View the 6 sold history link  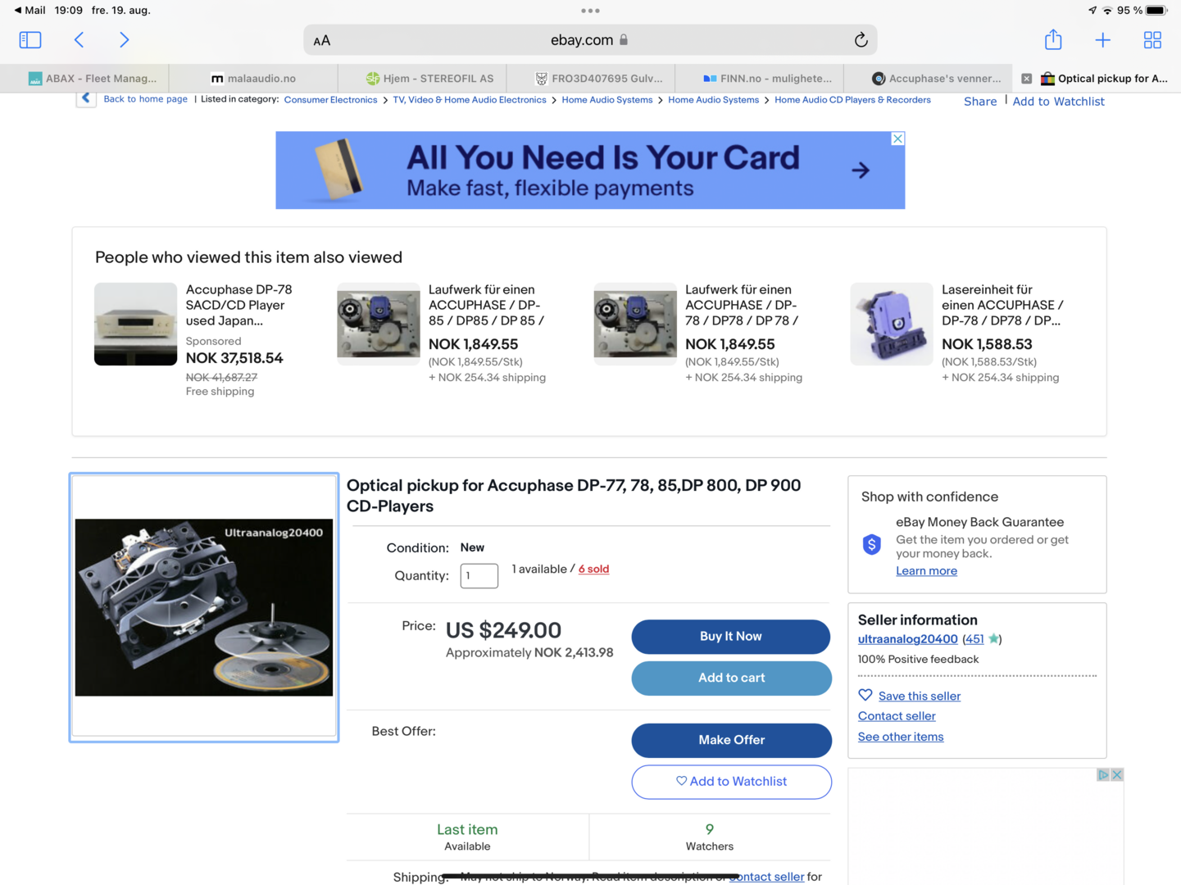click(593, 569)
